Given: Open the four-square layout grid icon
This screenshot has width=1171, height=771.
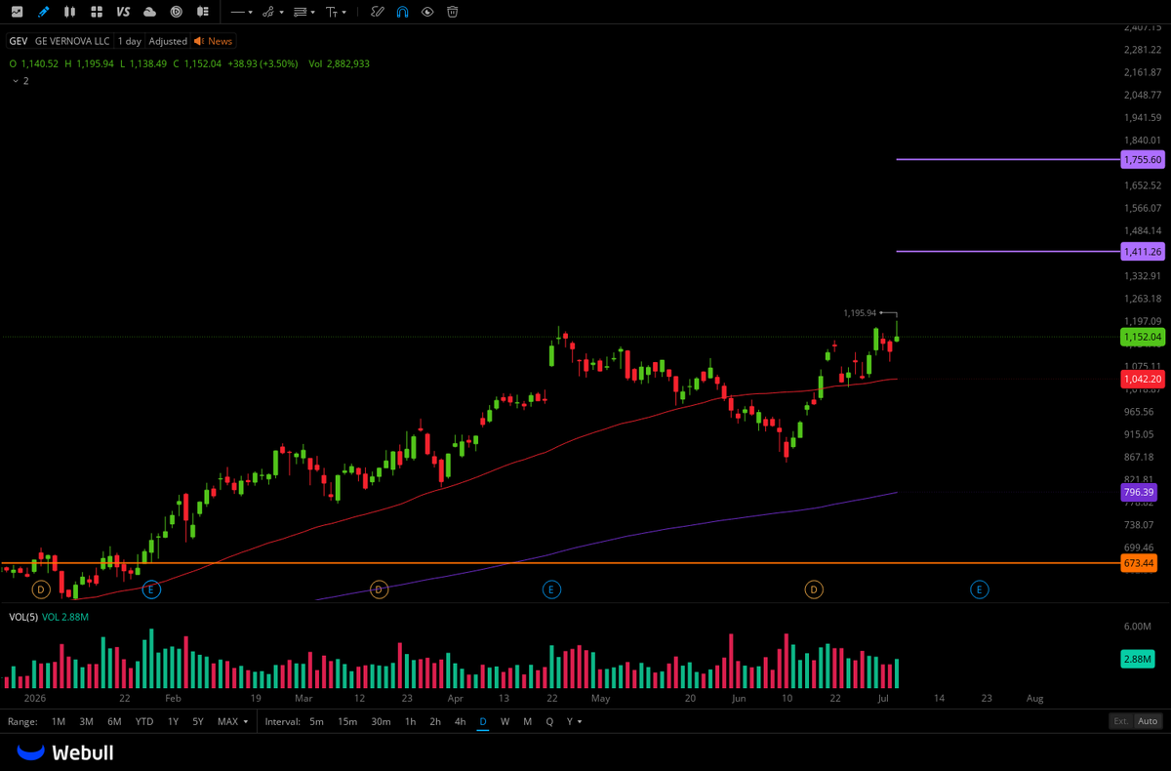Looking at the screenshot, I should (96, 12).
